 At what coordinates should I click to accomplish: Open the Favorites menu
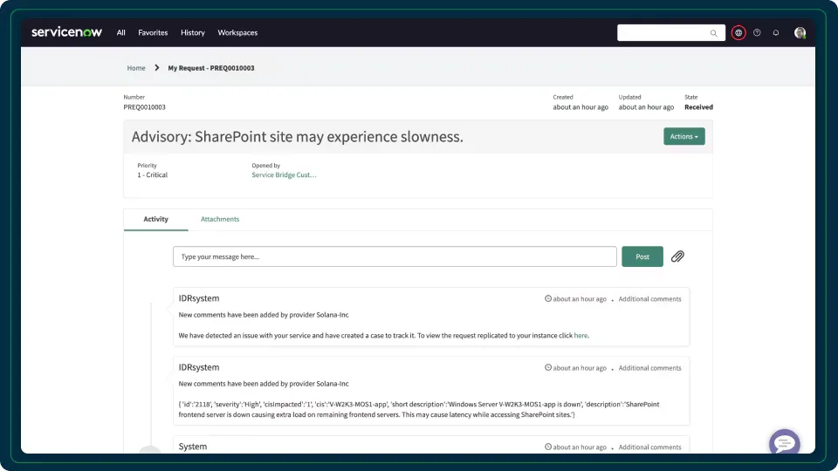[x=153, y=32]
